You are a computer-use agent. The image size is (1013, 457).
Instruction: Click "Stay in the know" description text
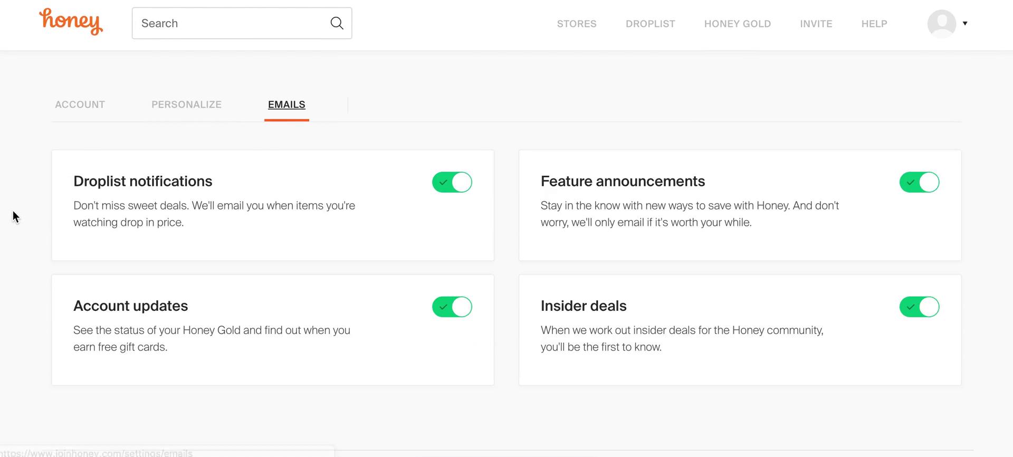point(690,214)
